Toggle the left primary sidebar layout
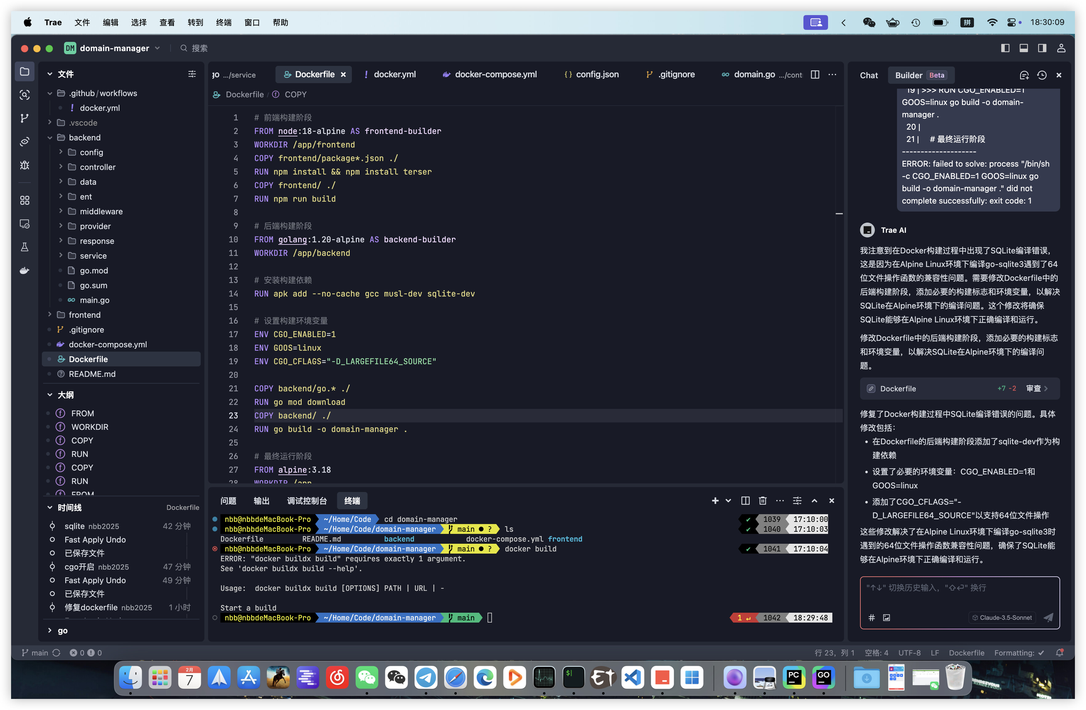This screenshot has height=710, width=1086. [x=1005, y=48]
